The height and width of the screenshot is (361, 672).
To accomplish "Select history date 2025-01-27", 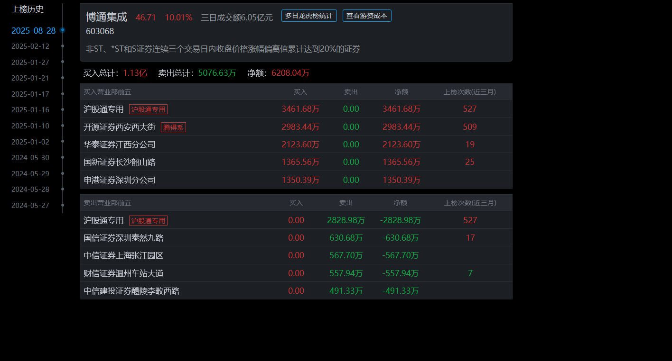I will pos(30,62).
